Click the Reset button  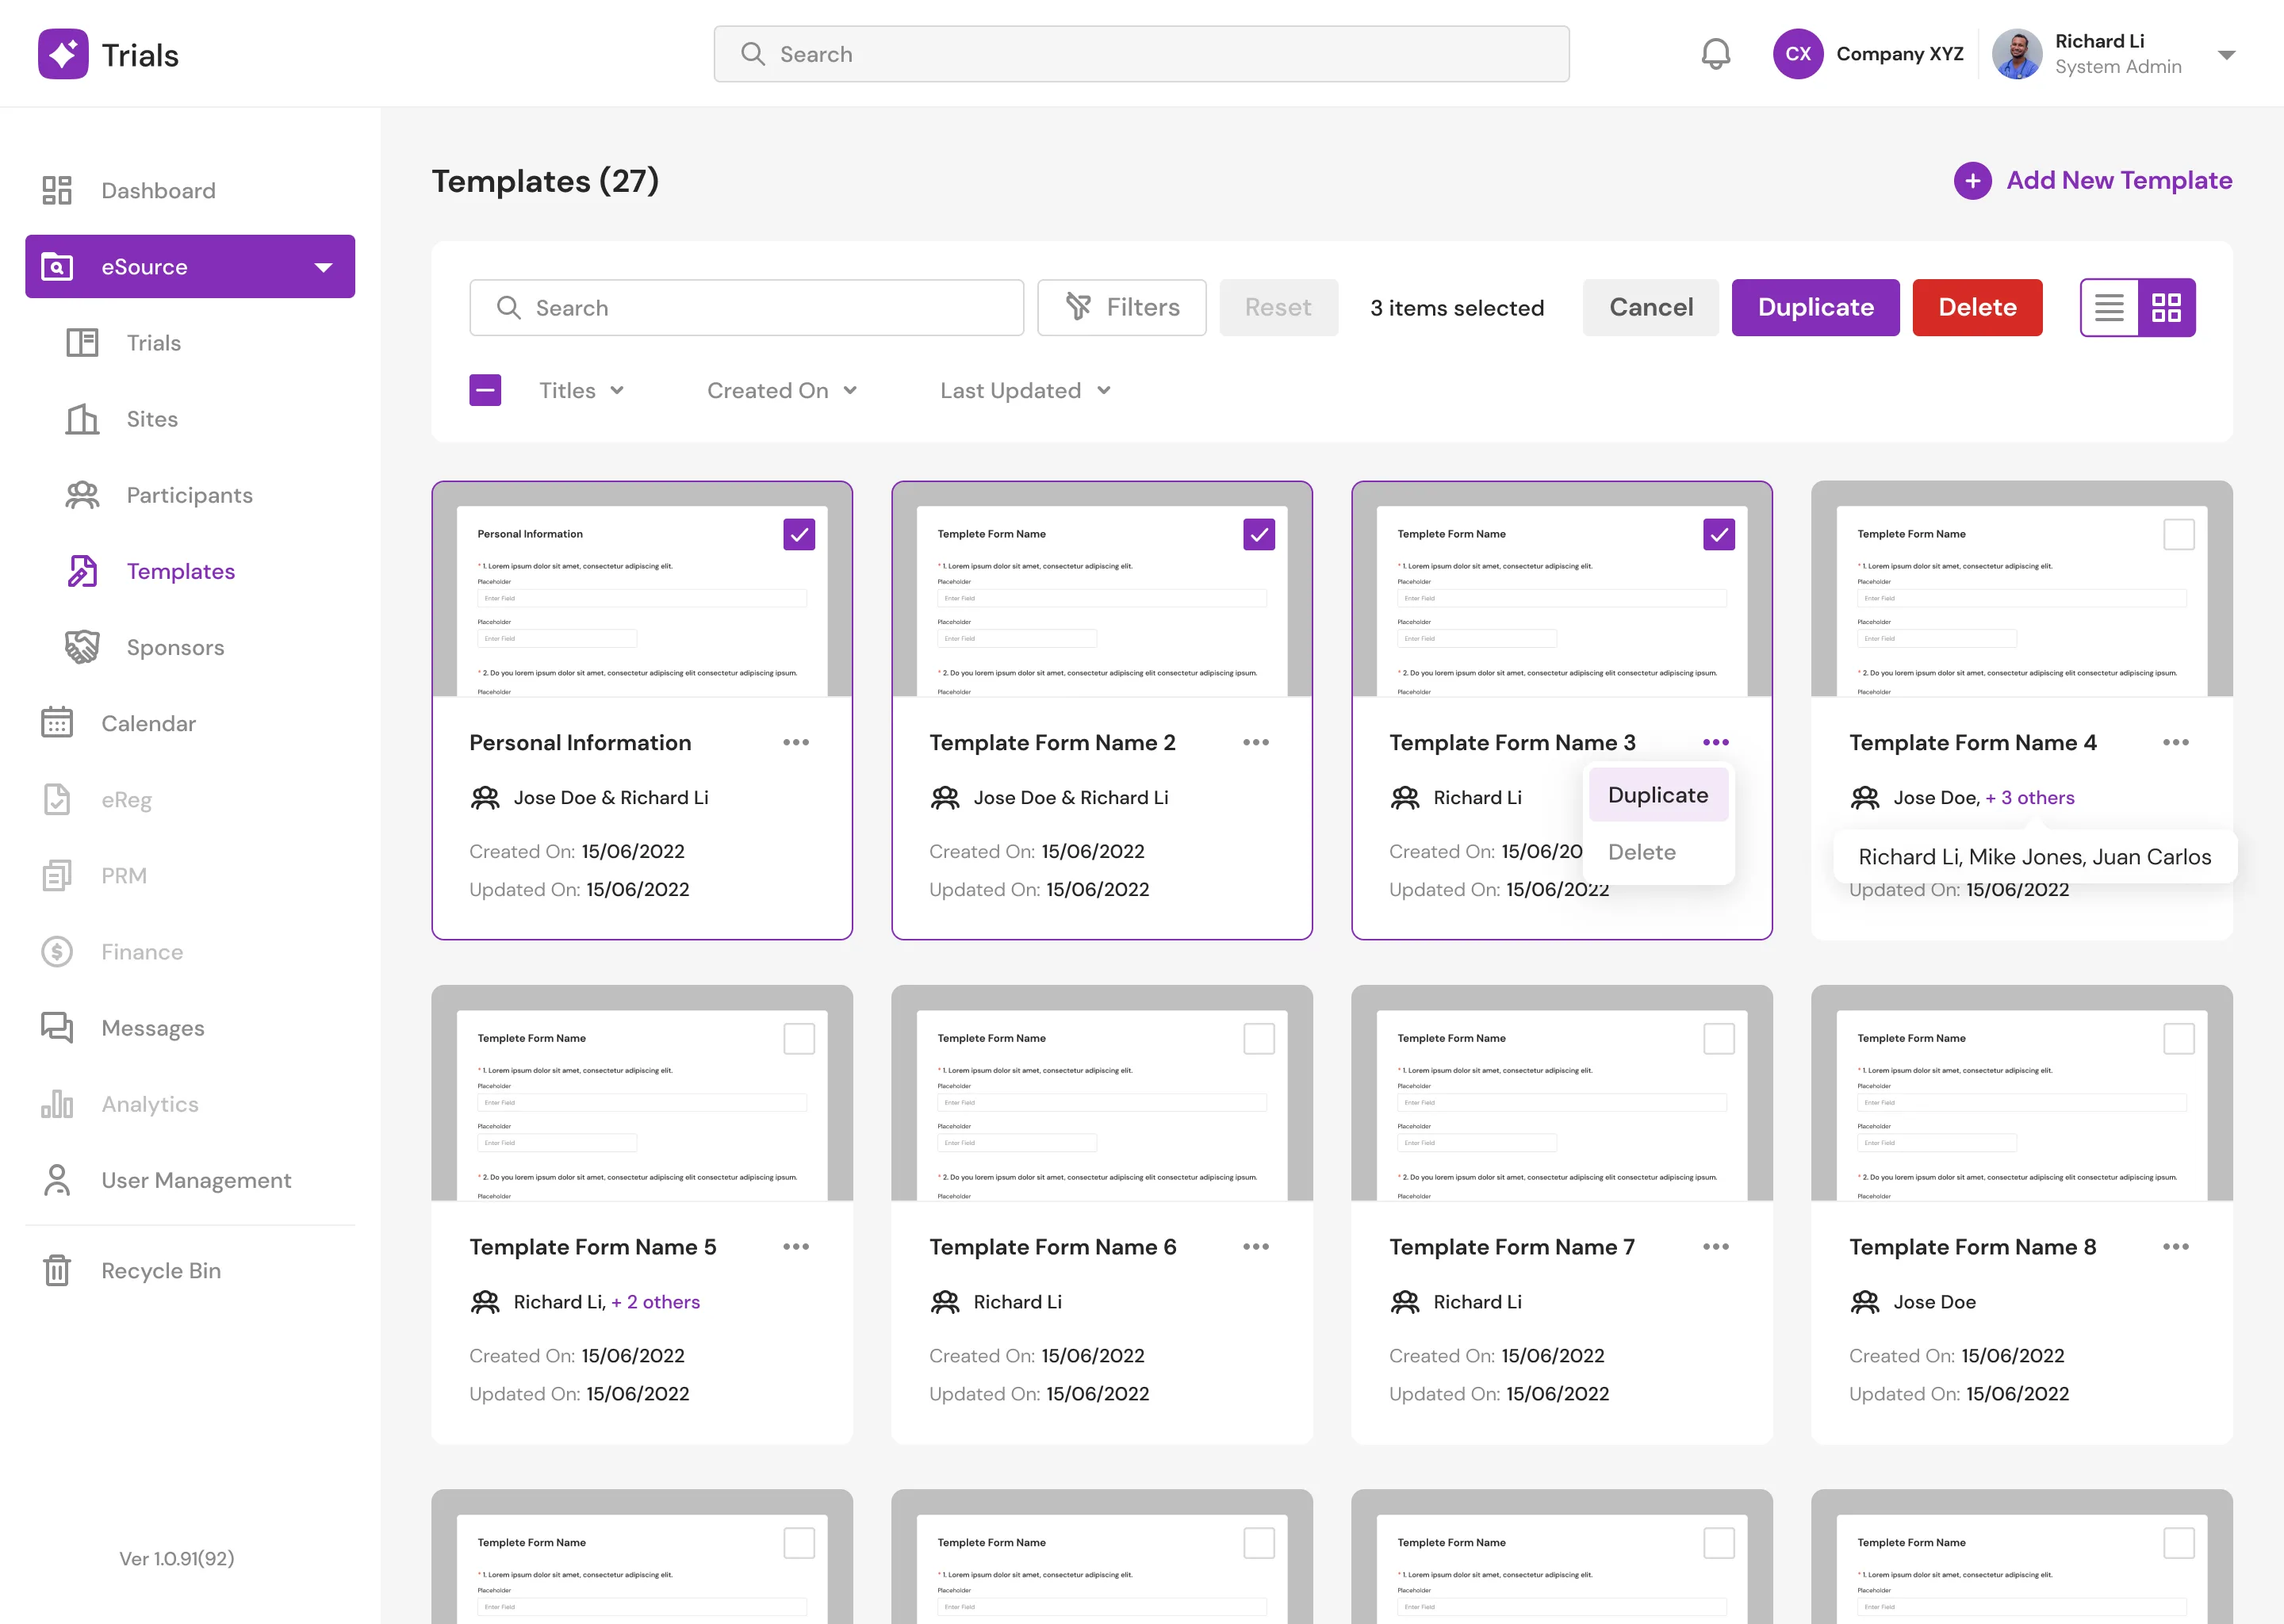(1278, 307)
